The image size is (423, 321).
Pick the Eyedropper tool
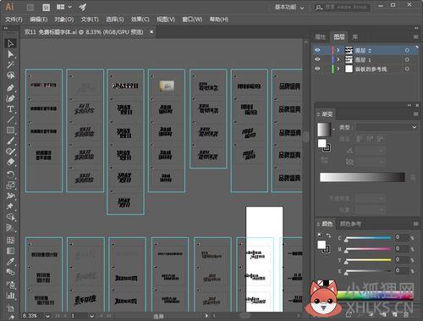(x=10, y=262)
